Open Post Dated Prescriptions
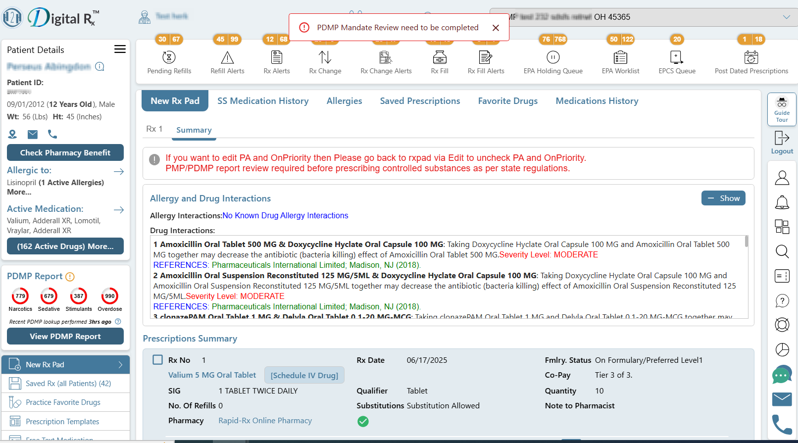 (751, 62)
